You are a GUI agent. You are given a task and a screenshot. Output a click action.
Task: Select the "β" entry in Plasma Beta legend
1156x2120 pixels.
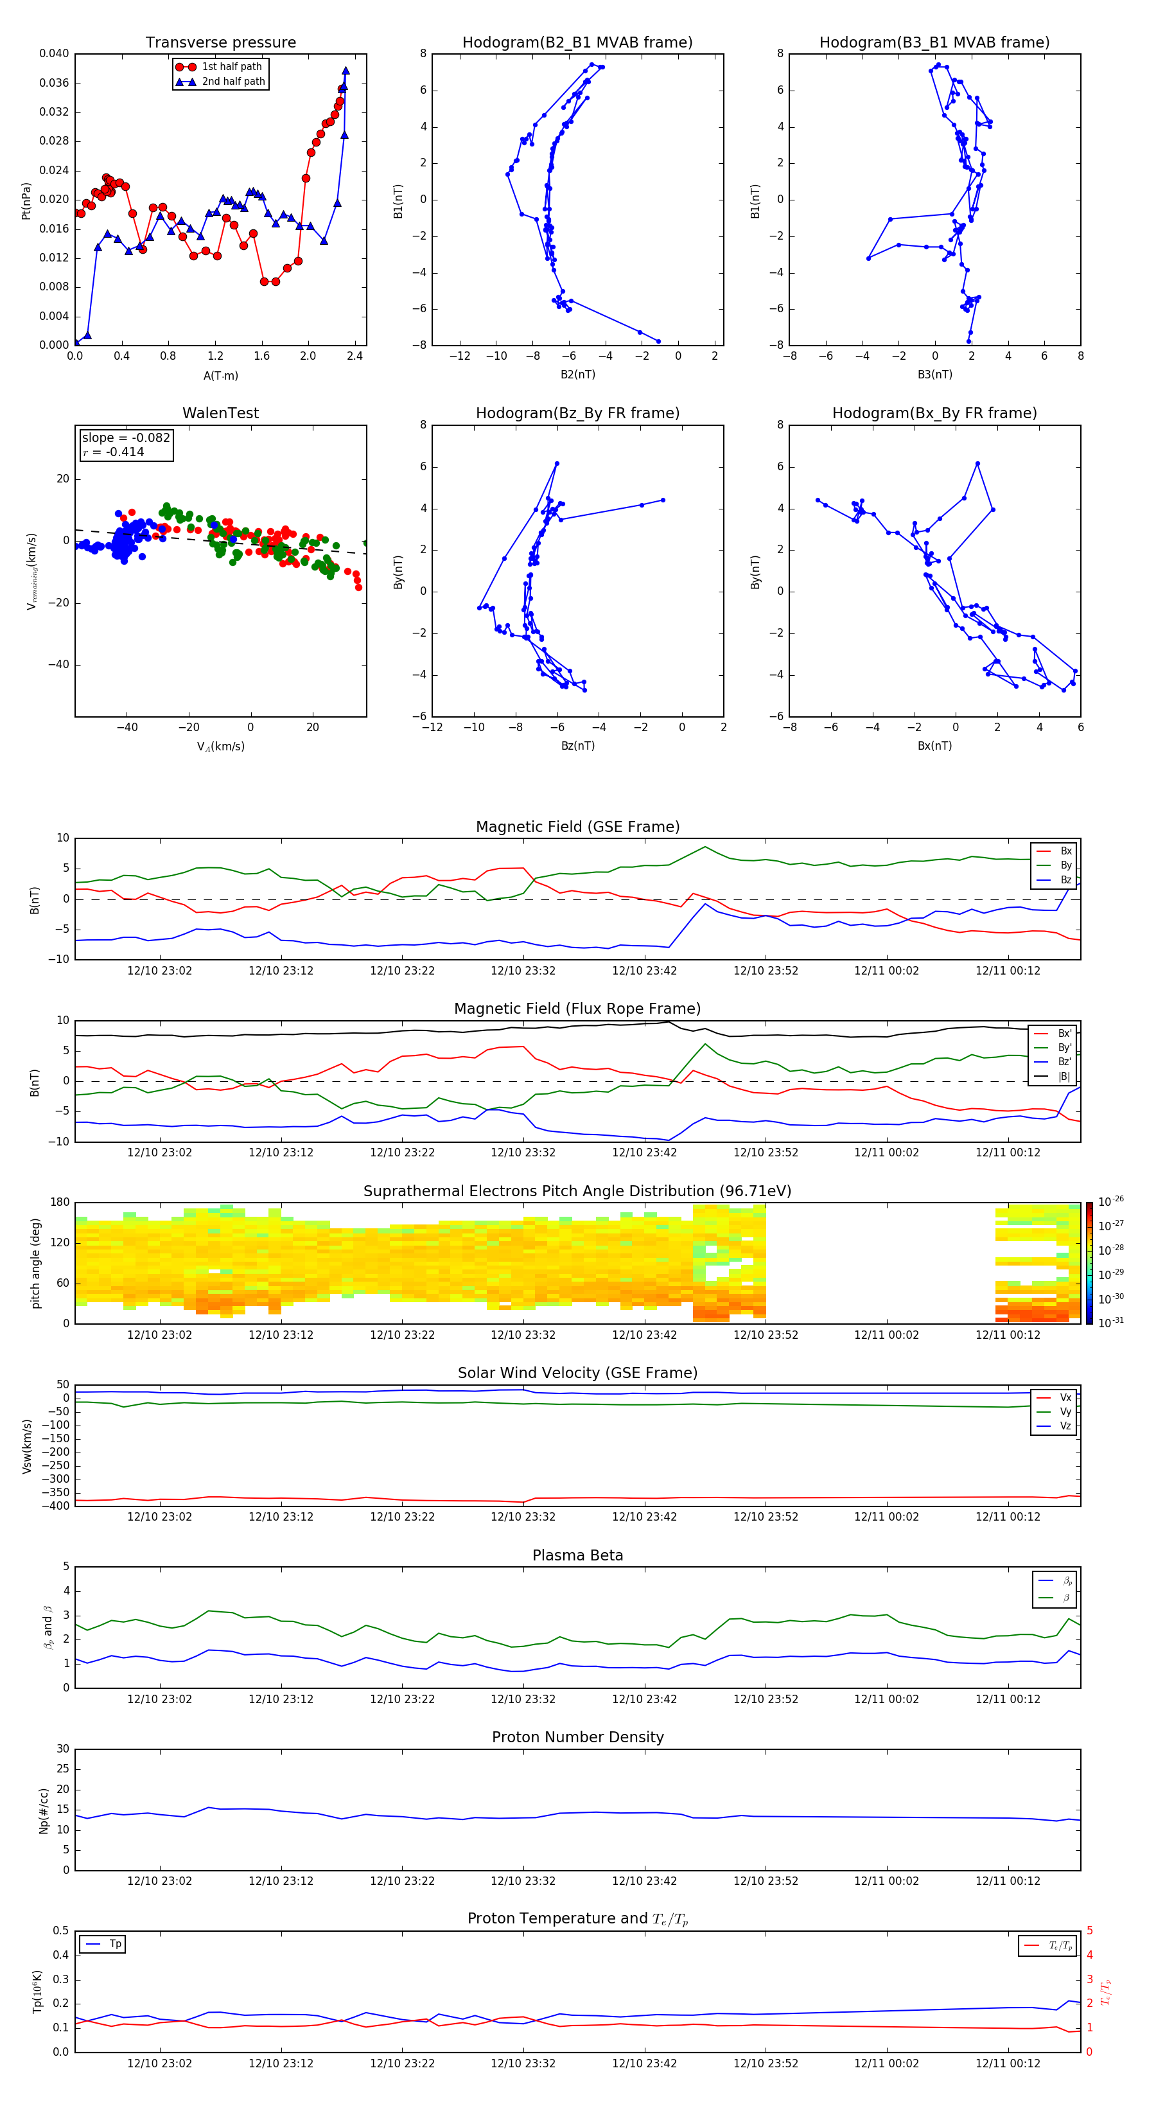[1066, 1598]
